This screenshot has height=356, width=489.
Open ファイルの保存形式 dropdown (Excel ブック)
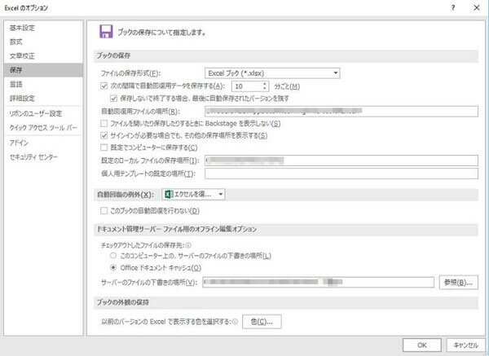pos(272,73)
